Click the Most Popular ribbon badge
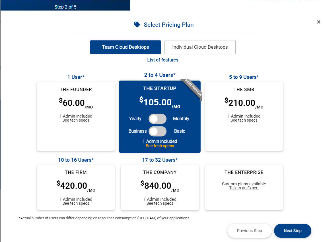The height and width of the screenshot is (242, 323). point(194,90)
